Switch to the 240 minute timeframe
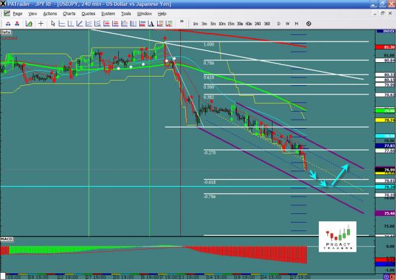The width and height of the screenshot is (396, 280). click(x=256, y=22)
